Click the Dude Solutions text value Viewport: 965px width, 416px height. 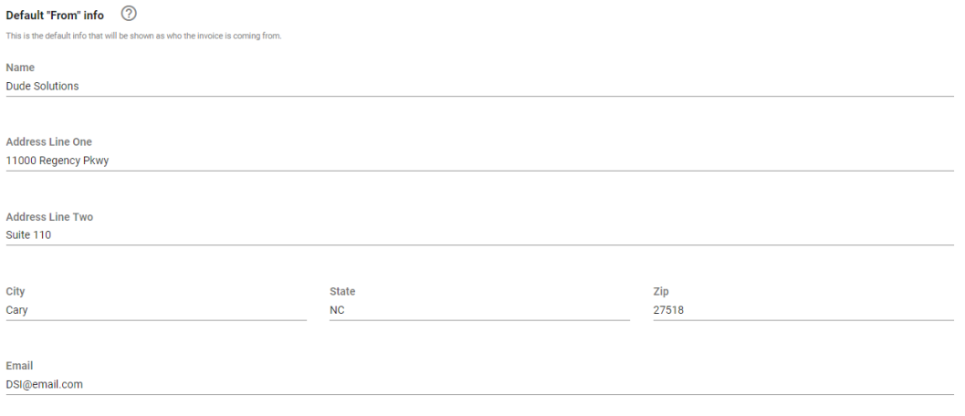(43, 87)
